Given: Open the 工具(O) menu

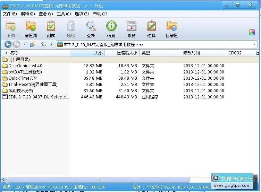Looking at the screenshot, I should pos(64,14).
